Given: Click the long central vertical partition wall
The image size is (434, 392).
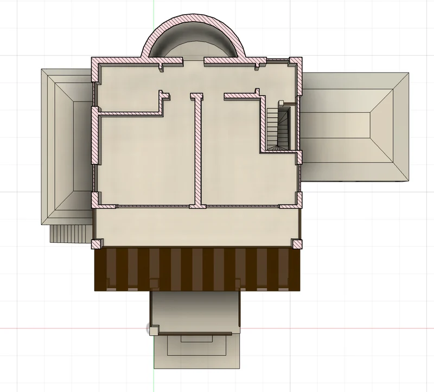Looking at the screenshot, I should coord(197,151).
